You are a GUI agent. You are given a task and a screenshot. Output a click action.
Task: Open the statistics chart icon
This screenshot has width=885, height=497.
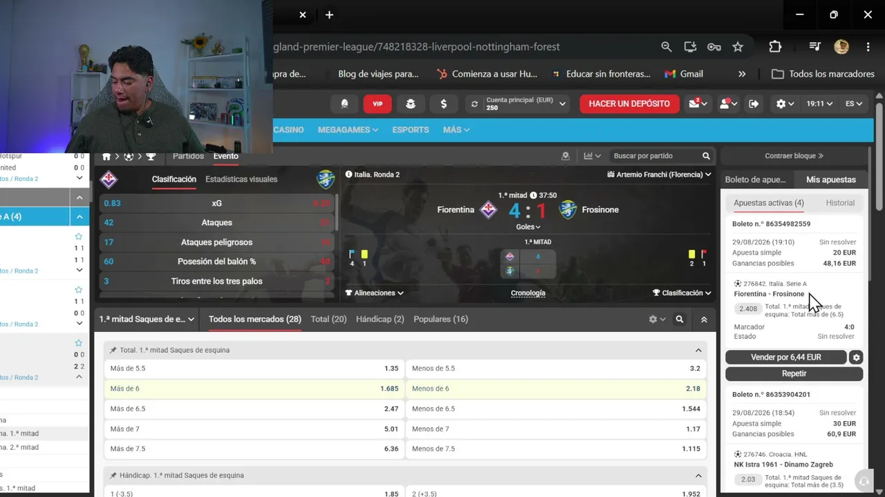point(593,156)
